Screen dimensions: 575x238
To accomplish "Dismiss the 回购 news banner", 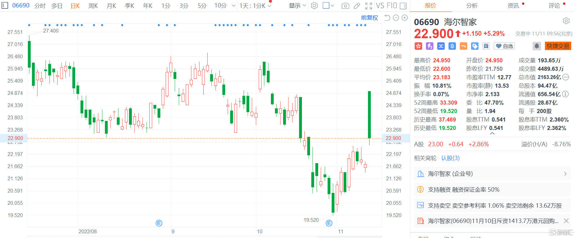I will [566, 221].
